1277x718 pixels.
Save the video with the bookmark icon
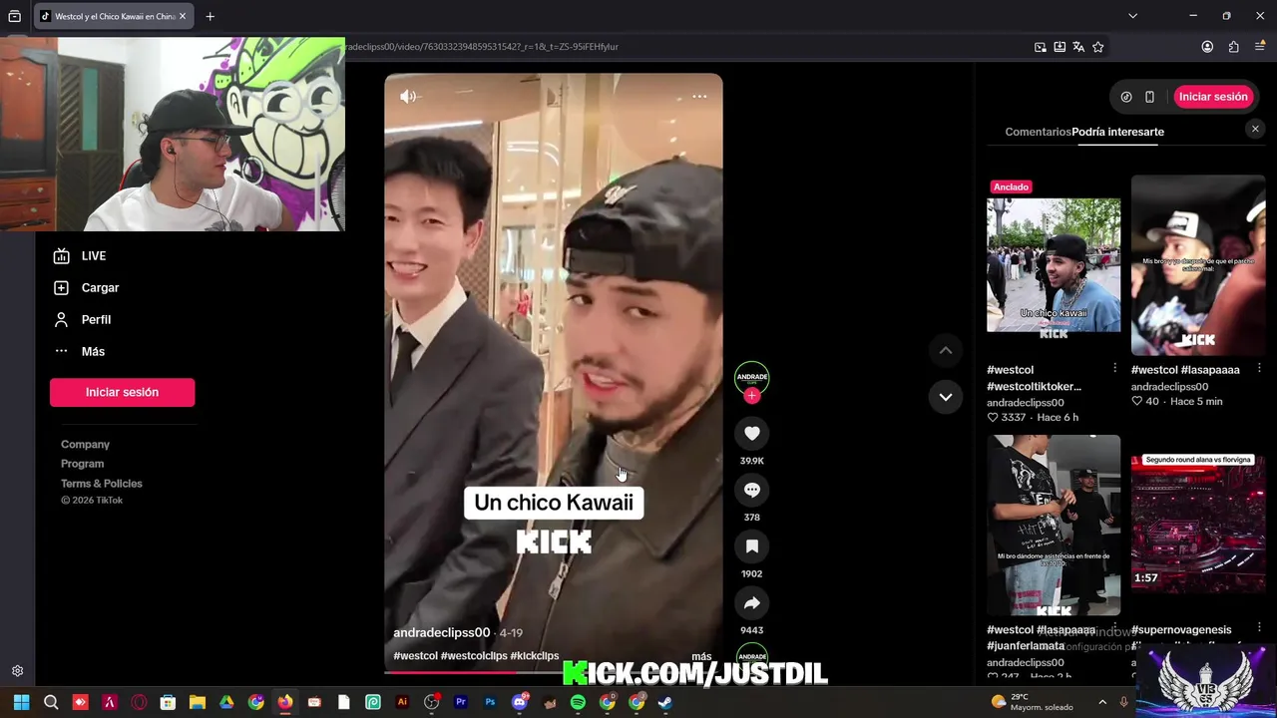coord(752,546)
